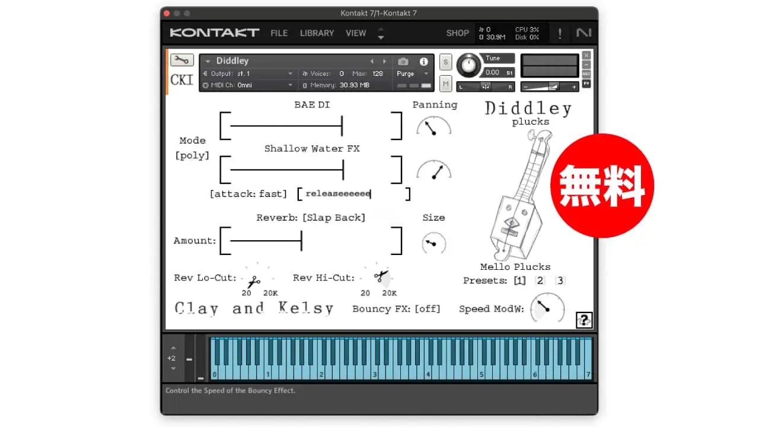
Task: Shift keyboard octave down arrow
Action: pos(173,368)
